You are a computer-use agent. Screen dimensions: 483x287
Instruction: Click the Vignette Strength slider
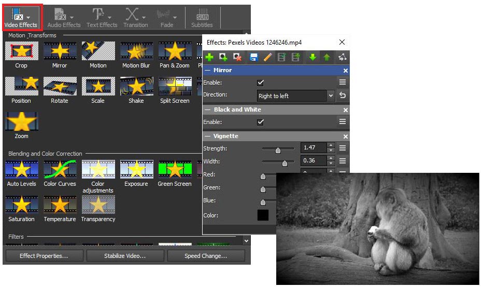coord(278,149)
